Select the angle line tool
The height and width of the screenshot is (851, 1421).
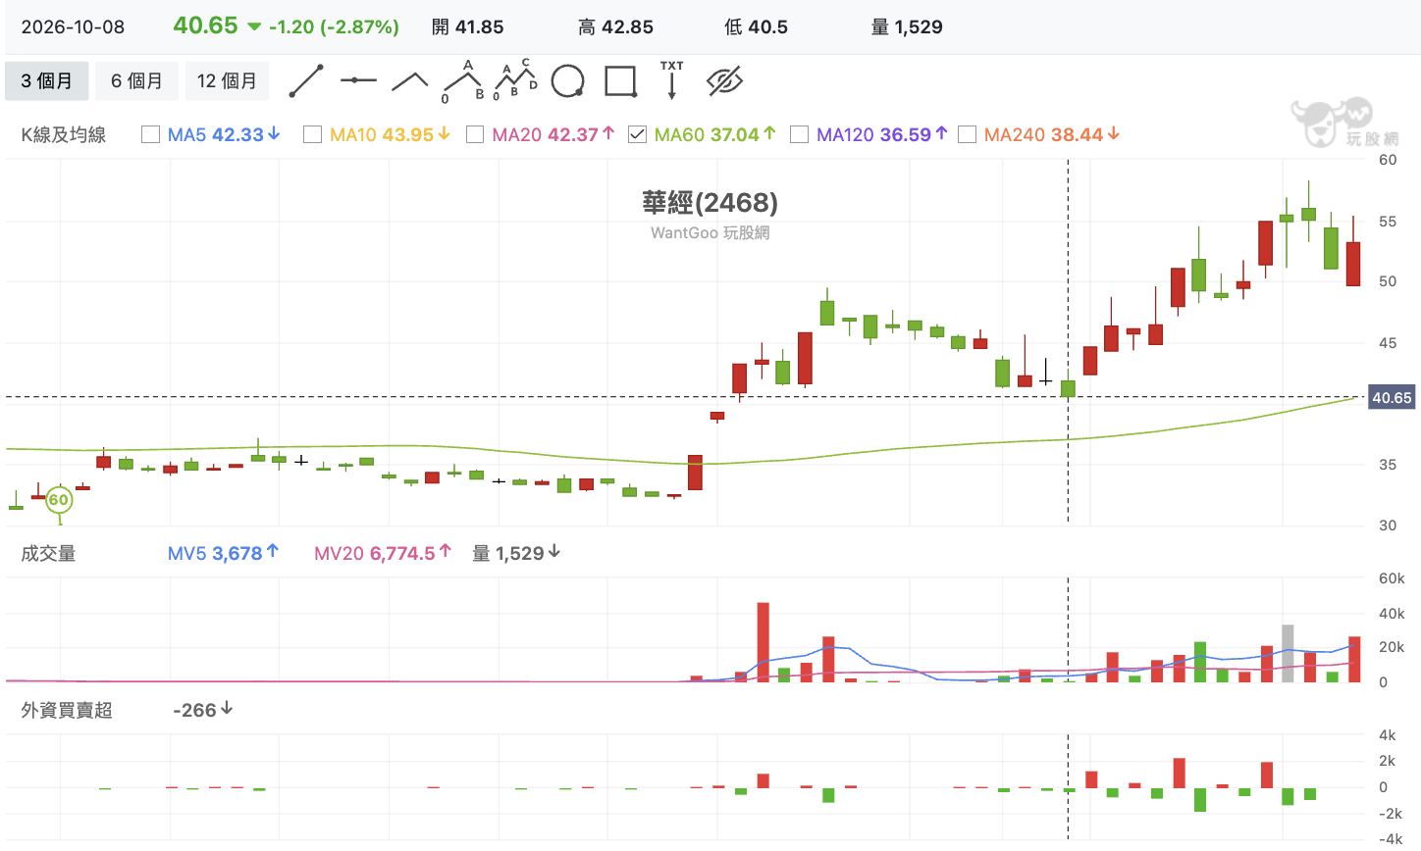coord(410,81)
